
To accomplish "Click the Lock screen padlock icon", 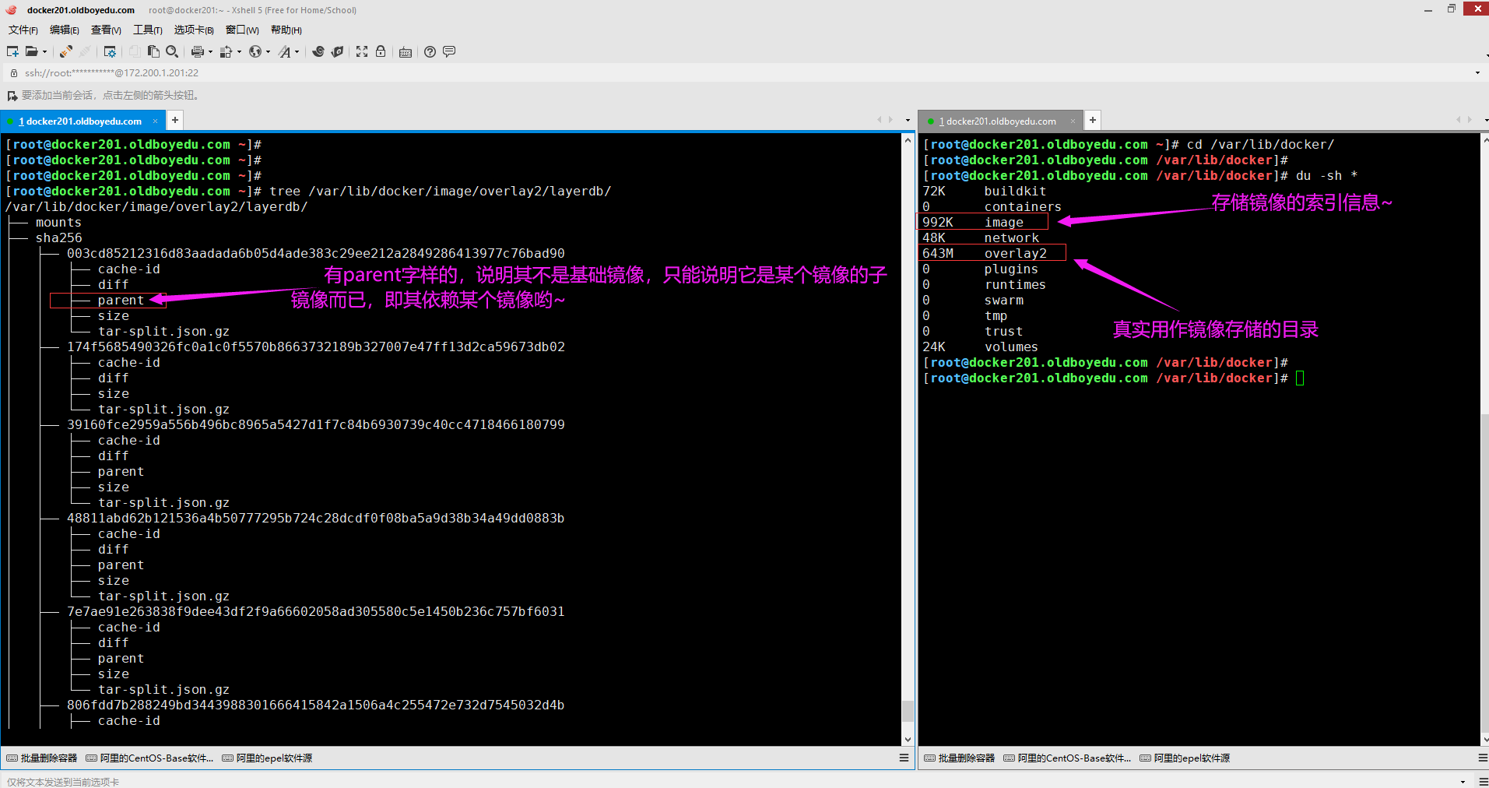I will tap(381, 51).
